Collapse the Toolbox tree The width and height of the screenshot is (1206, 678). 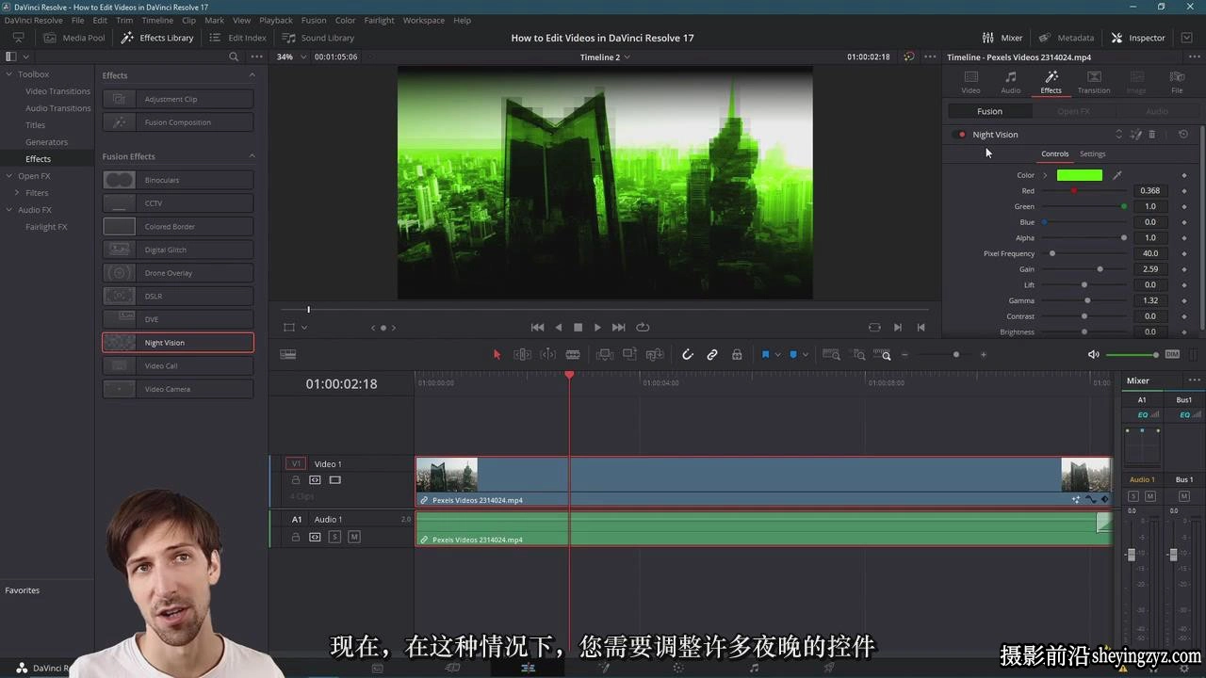tap(9, 74)
